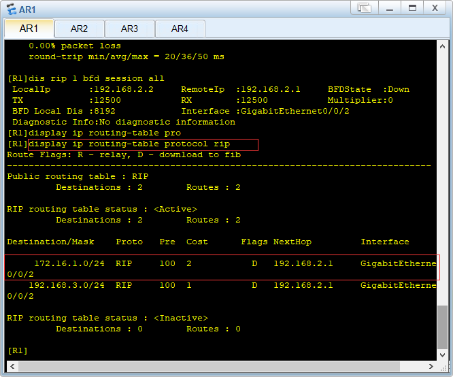Click the 'display ip routing-table protocol rip' command text
The image size is (453, 377).
pos(129,144)
